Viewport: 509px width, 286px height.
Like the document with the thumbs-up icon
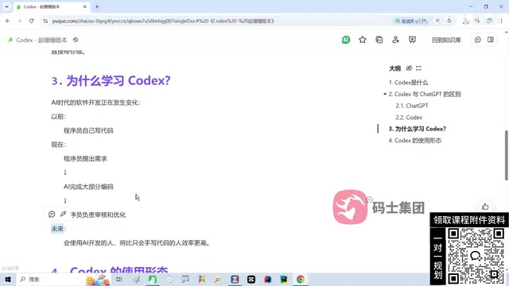[485, 207]
